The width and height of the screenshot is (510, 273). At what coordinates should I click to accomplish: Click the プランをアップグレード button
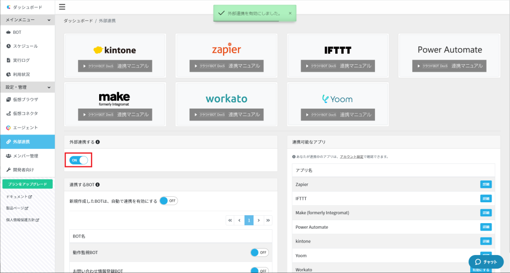tap(28, 184)
